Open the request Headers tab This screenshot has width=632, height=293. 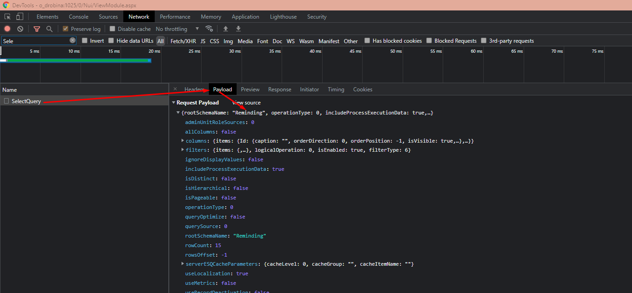point(194,89)
